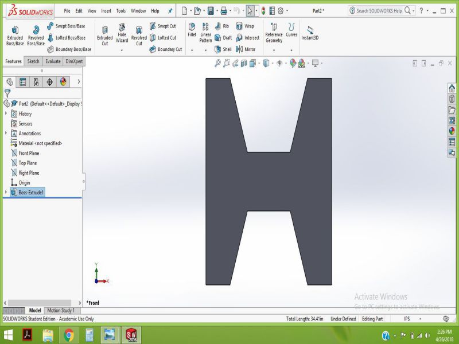Apply the Fillet tool
This screenshot has height=344, width=459.
coord(192,30)
